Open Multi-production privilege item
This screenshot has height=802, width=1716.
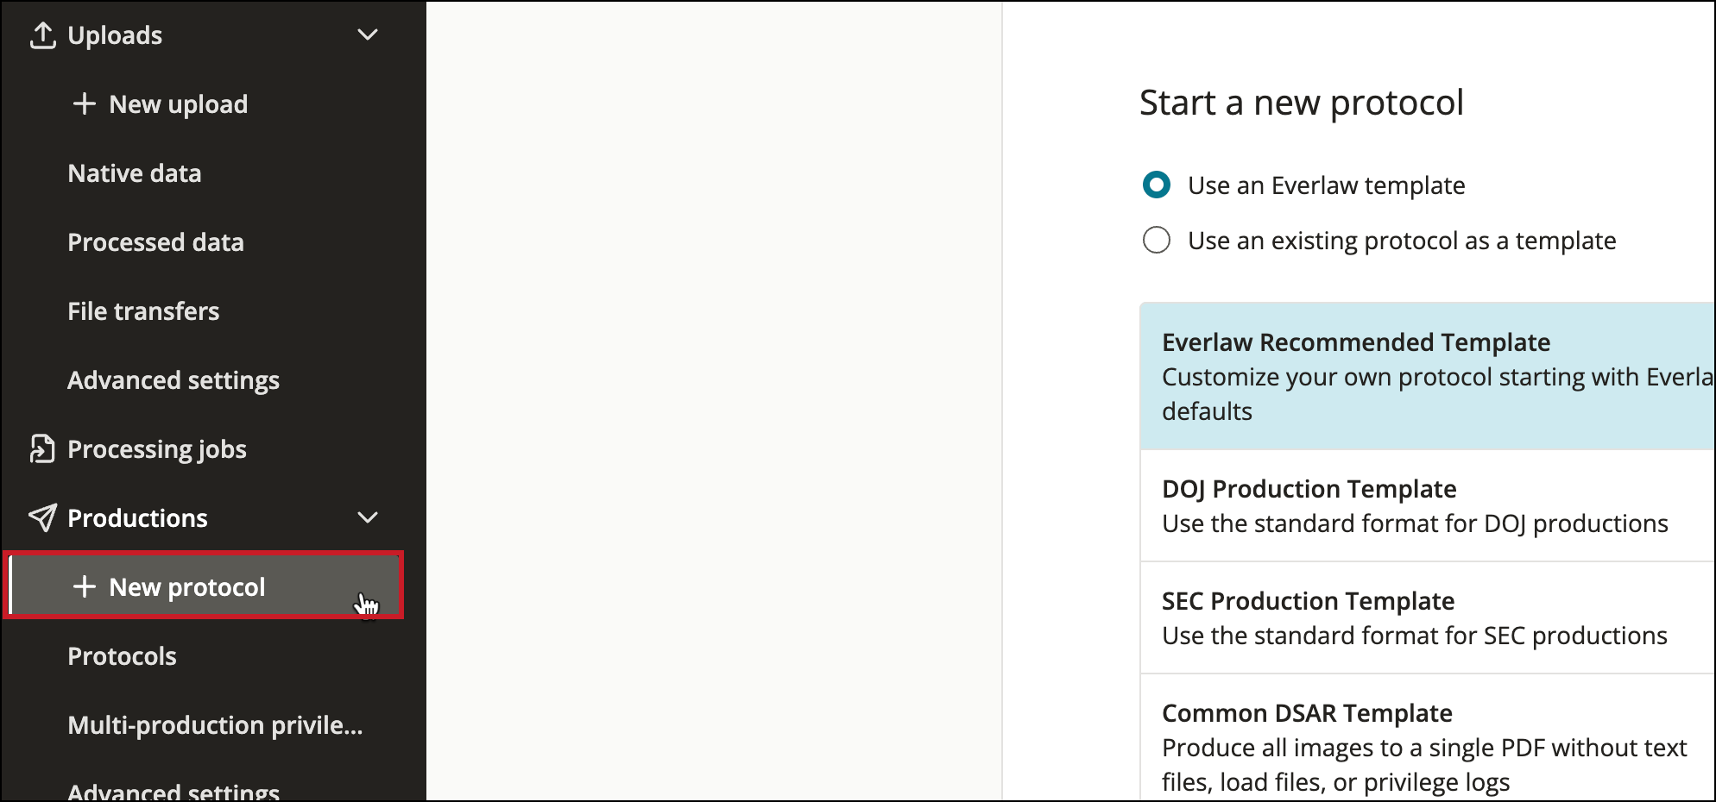(x=215, y=725)
